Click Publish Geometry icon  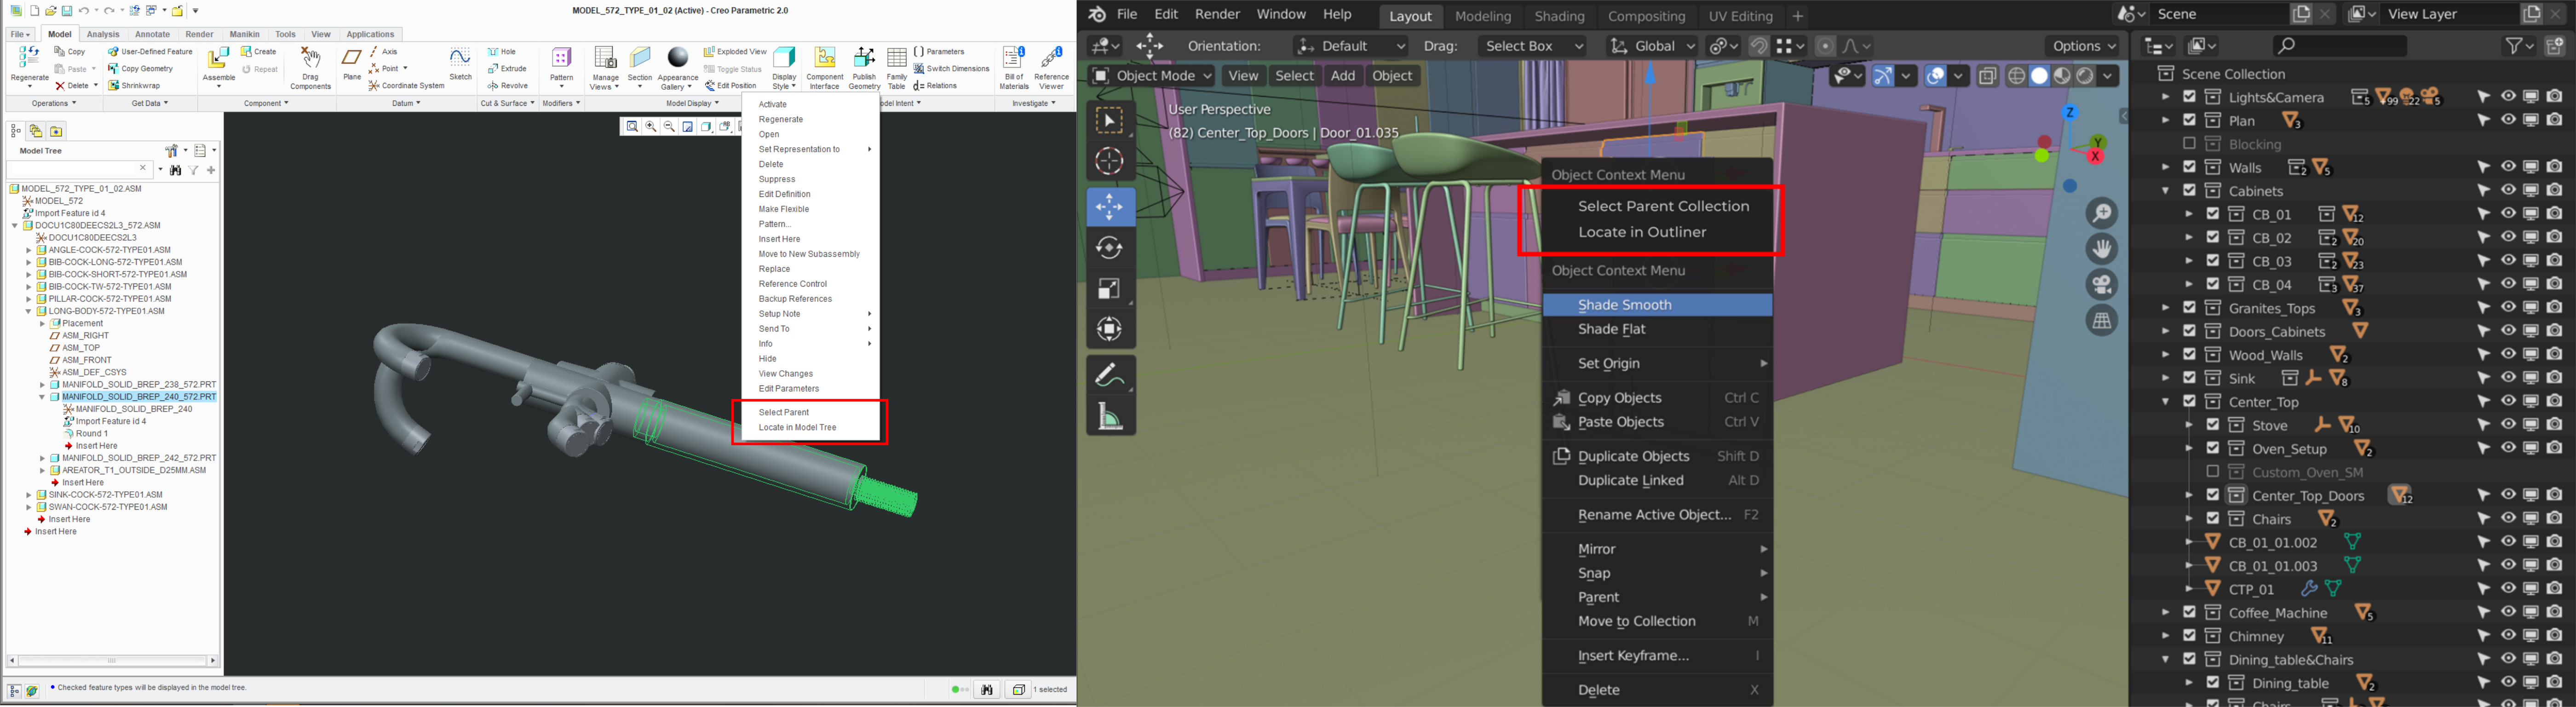pos(864,57)
